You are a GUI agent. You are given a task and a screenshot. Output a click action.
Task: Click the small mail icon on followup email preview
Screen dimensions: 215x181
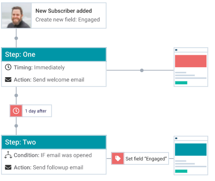(x=176, y=138)
